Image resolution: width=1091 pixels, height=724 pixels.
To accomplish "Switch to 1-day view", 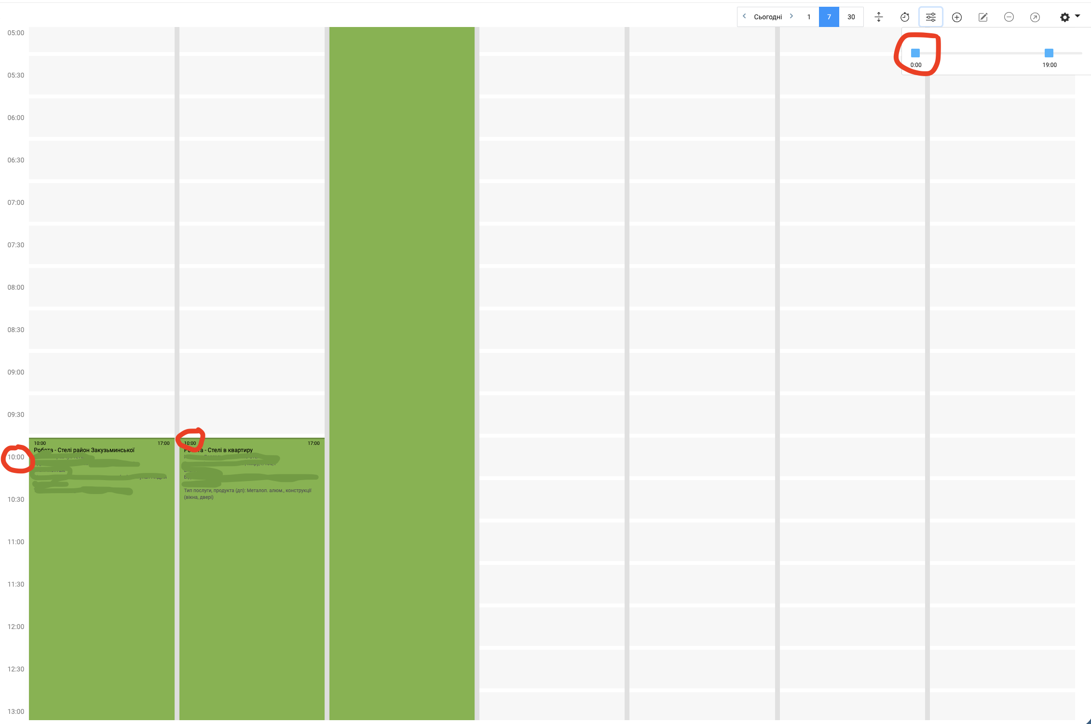I will [809, 17].
